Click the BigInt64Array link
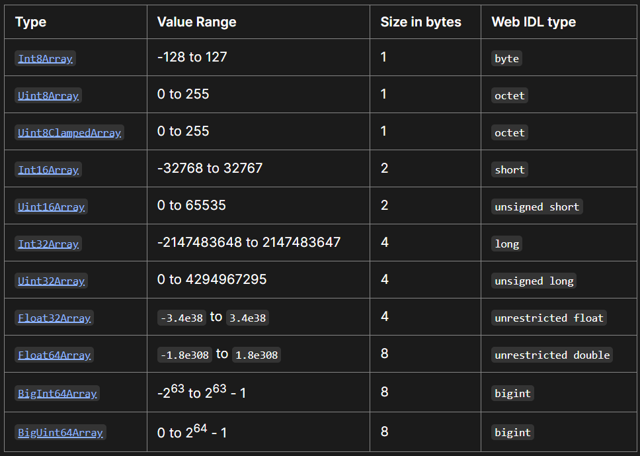This screenshot has height=456, width=640. click(x=57, y=393)
